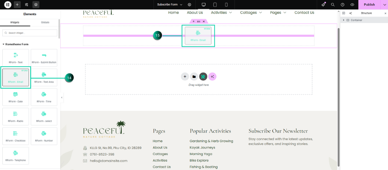The width and height of the screenshot is (388, 170).
Task: Select RForm - Telephone widget
Action: 16,156
